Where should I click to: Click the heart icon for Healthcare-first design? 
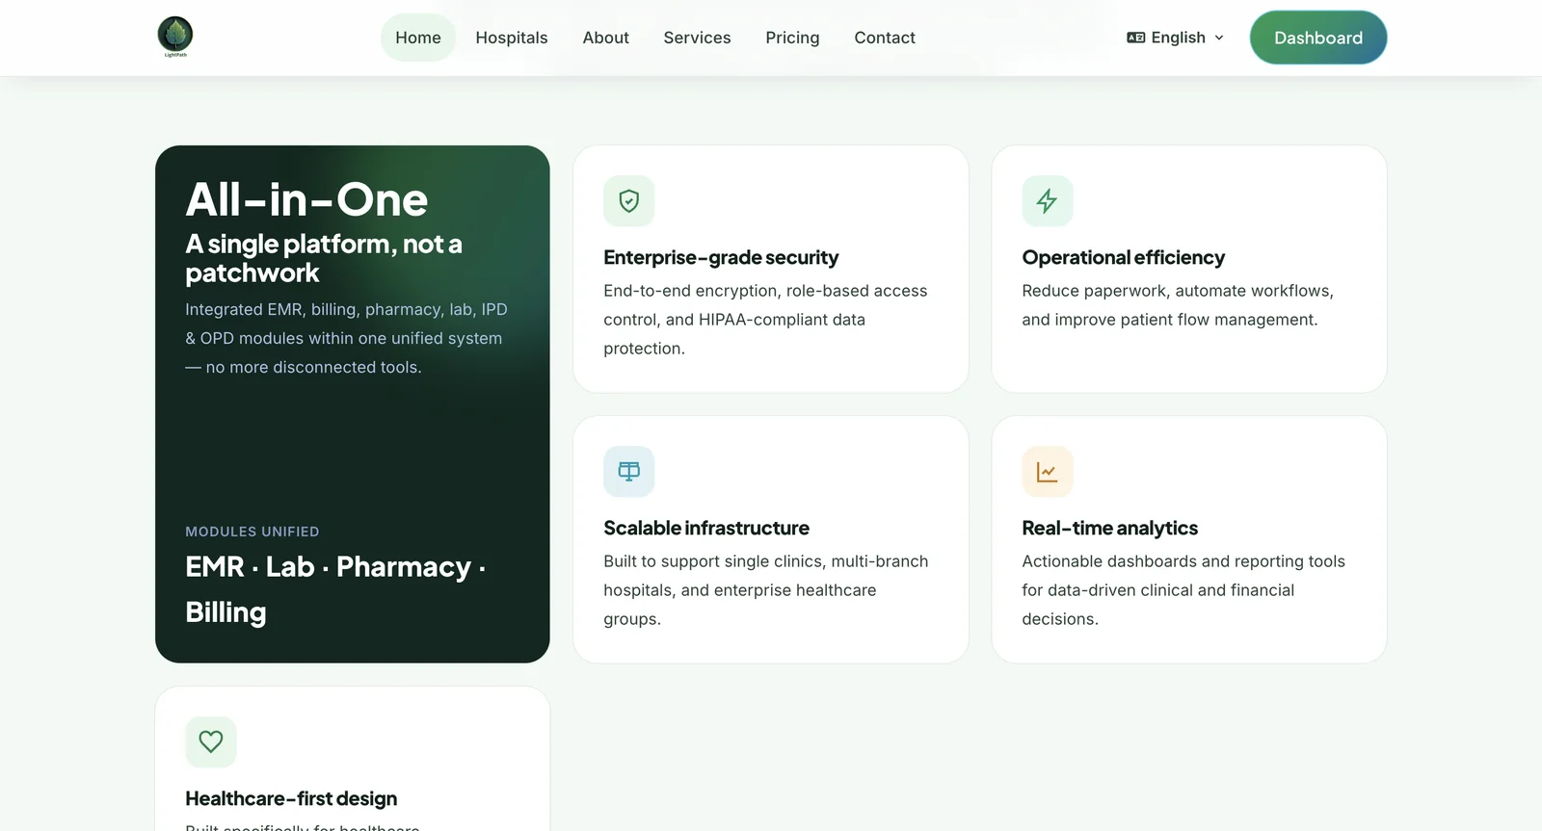click(211, 741)
